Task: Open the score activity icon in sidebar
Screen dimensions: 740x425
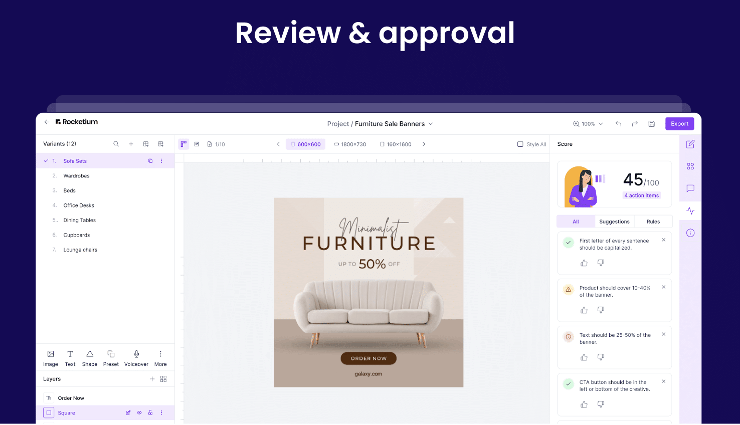Action: point(690,210)
